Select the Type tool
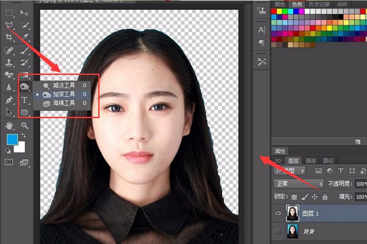 (24, 100)
